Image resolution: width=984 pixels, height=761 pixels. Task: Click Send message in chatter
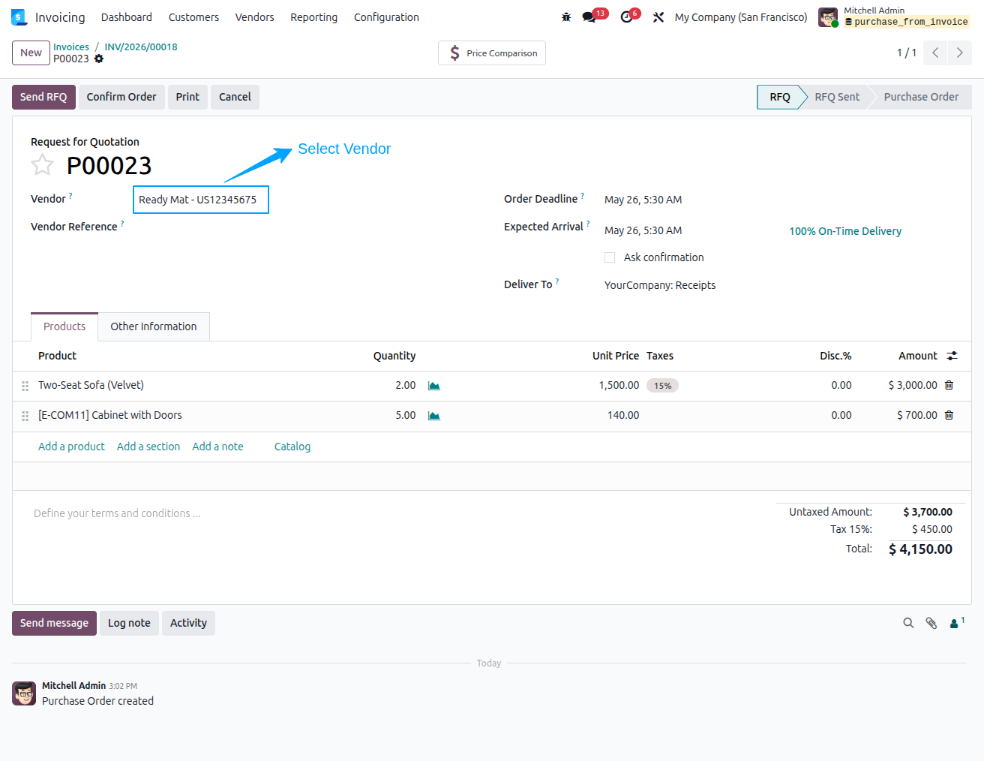tap(54, 623)
